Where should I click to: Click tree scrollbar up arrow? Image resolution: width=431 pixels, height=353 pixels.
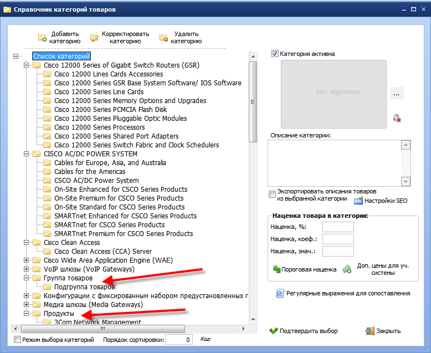click(253, 57)
